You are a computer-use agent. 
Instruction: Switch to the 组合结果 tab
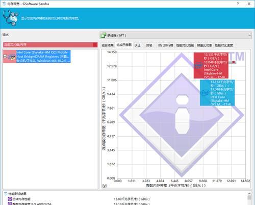click(108, 45)
